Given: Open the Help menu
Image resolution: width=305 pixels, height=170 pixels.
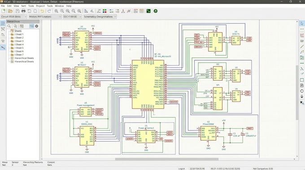Looking at the screenshot, I should 69,6.
